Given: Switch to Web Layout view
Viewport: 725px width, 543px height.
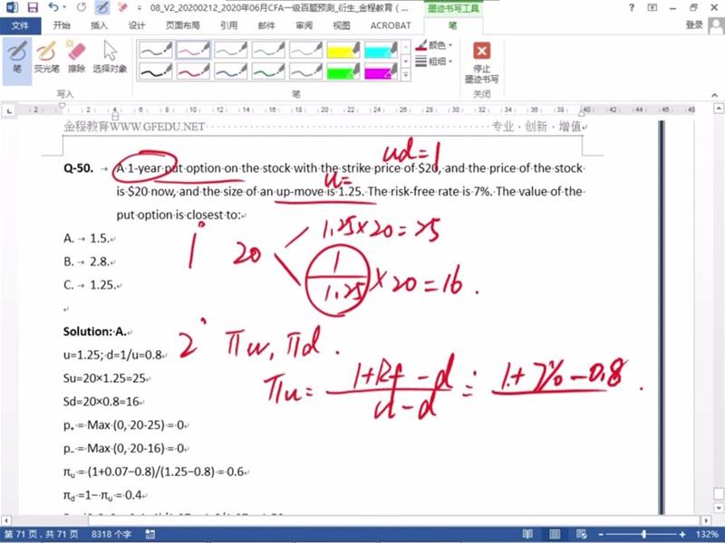Looking at the screenshot, I should 581,534.
